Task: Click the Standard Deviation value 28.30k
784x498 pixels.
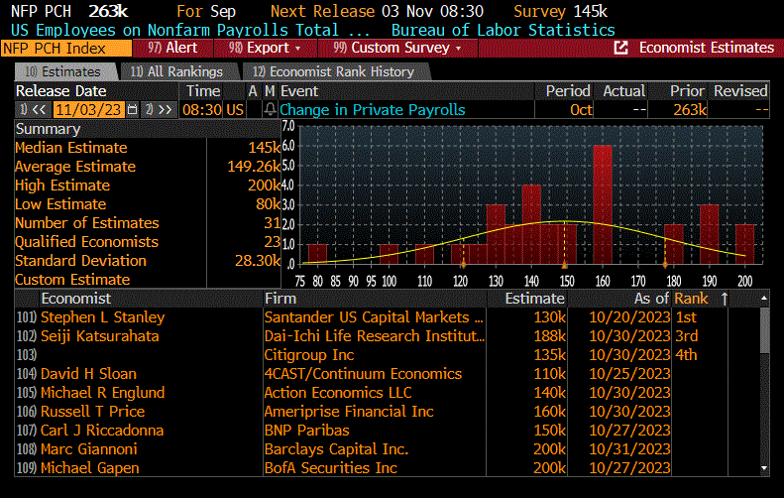Action: 258,261
